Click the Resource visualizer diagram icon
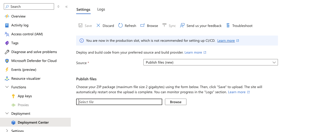 tap(7, 79)
